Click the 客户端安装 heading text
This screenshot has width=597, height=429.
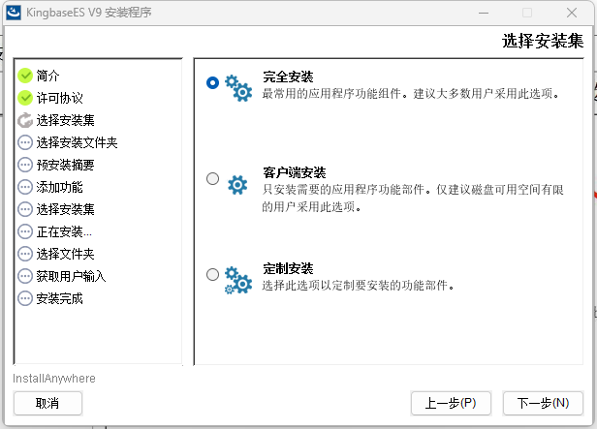tap(295, 172)
